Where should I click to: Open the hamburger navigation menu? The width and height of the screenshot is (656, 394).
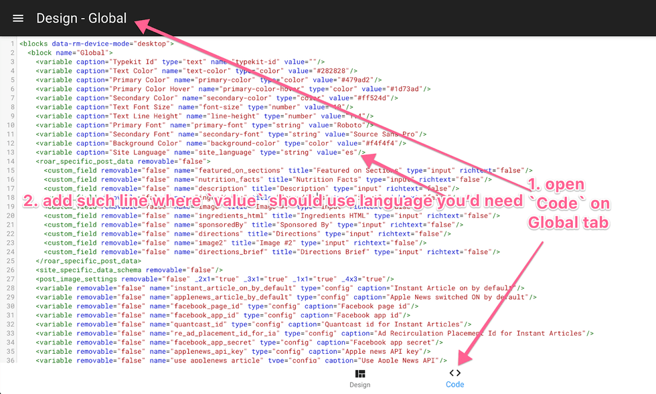click(x=18, y=18)
